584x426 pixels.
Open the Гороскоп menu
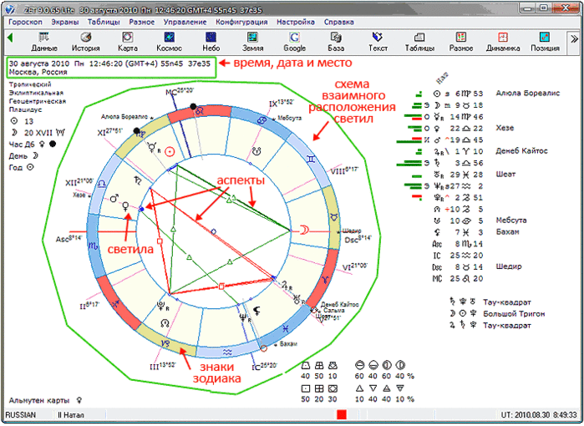coord(25,22)
